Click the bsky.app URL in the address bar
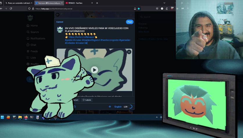The image size is (243, 138). 54,9
